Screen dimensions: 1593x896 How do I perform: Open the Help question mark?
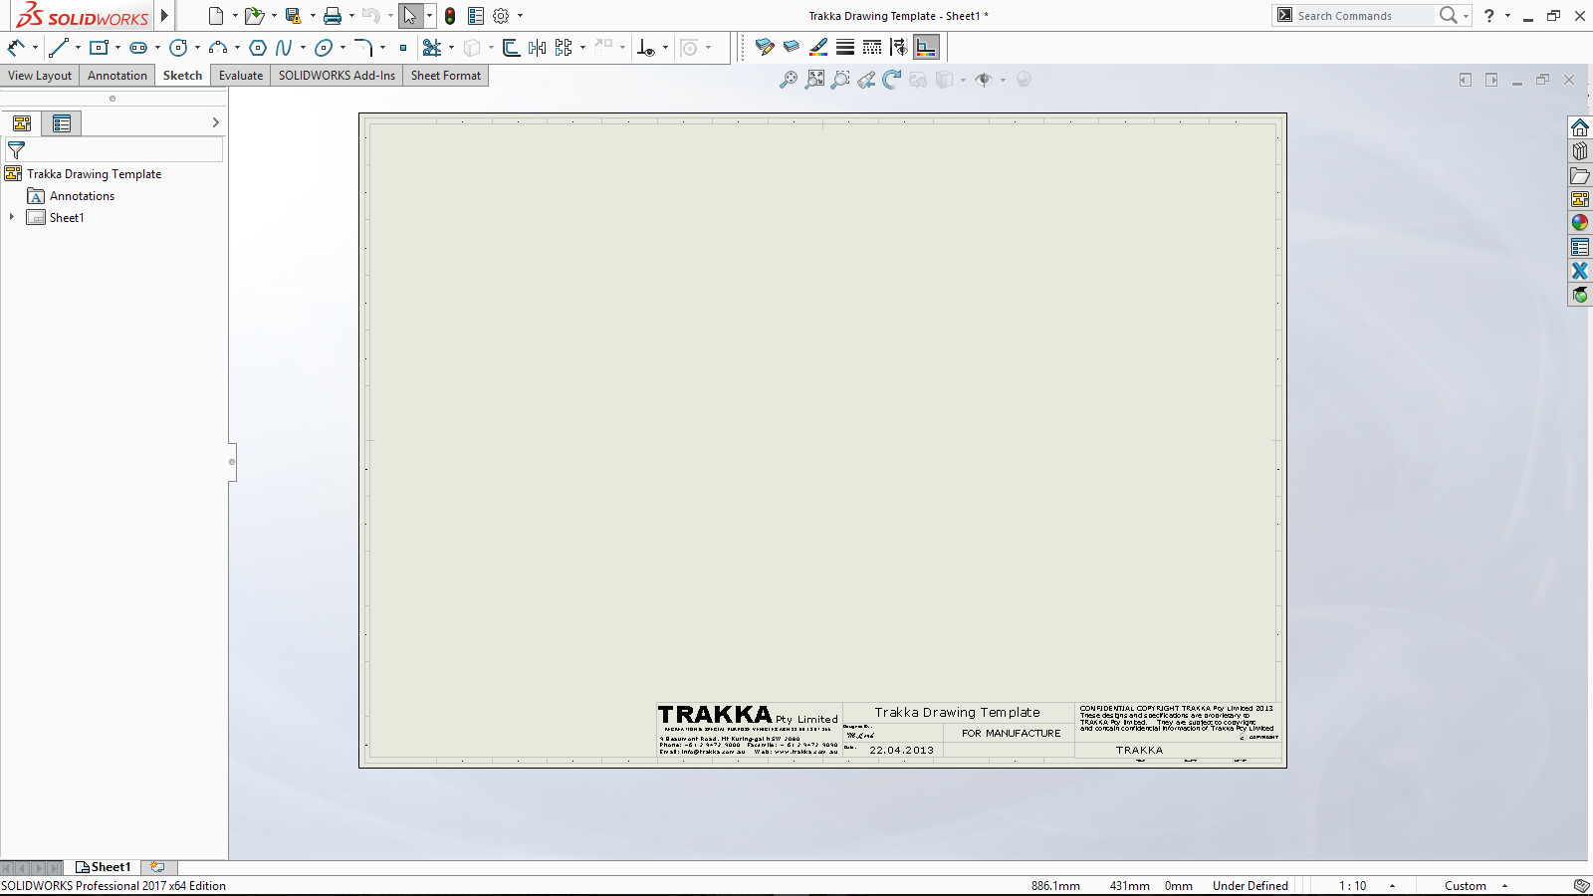[x=1489, y=16]
